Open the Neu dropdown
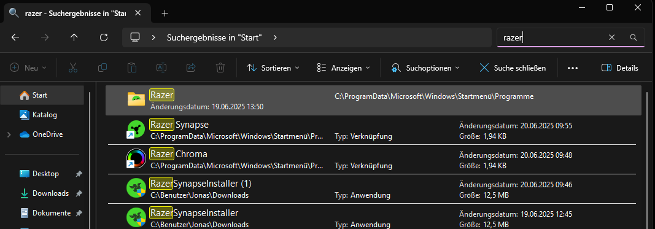 pos(28,68)
